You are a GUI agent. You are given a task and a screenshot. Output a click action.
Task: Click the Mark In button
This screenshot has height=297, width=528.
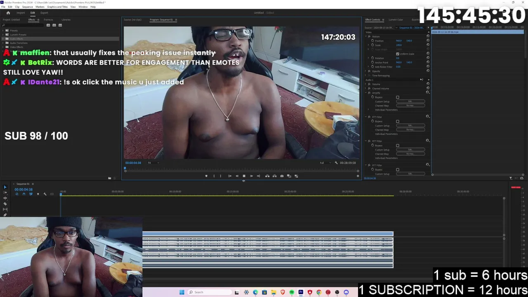214,176
